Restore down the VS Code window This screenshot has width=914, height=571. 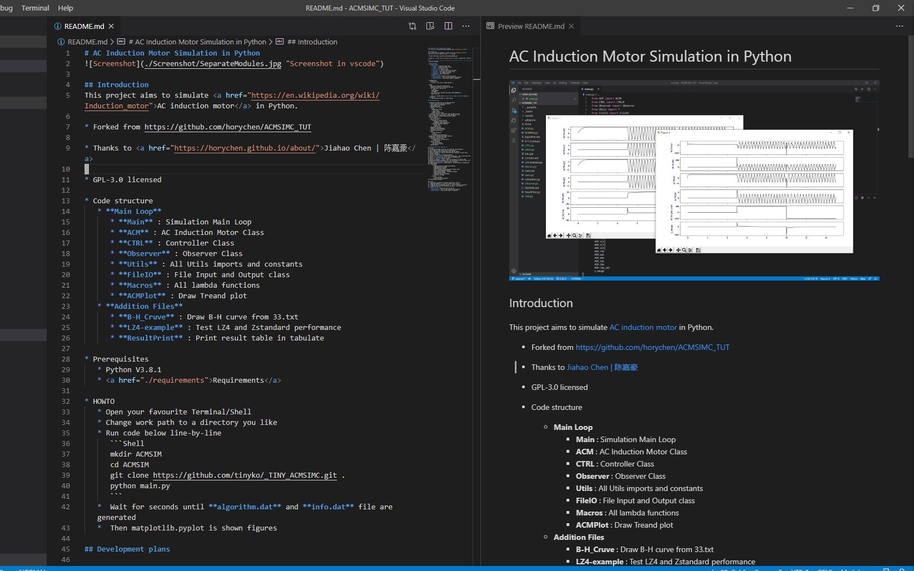876,8
